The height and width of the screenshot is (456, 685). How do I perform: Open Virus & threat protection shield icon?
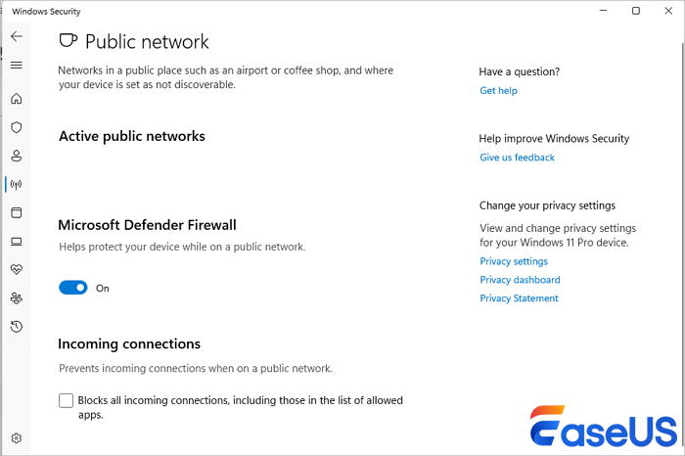(16, 127)
